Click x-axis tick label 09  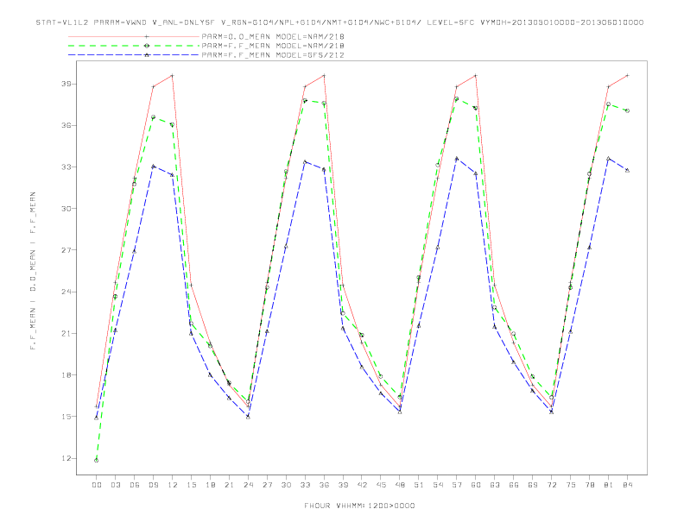[x=154, y=485]
